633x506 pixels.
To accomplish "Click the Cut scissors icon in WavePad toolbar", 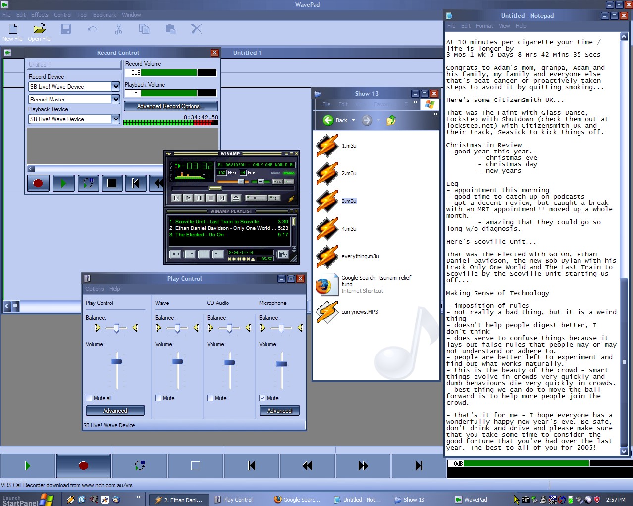I will 118,29.
